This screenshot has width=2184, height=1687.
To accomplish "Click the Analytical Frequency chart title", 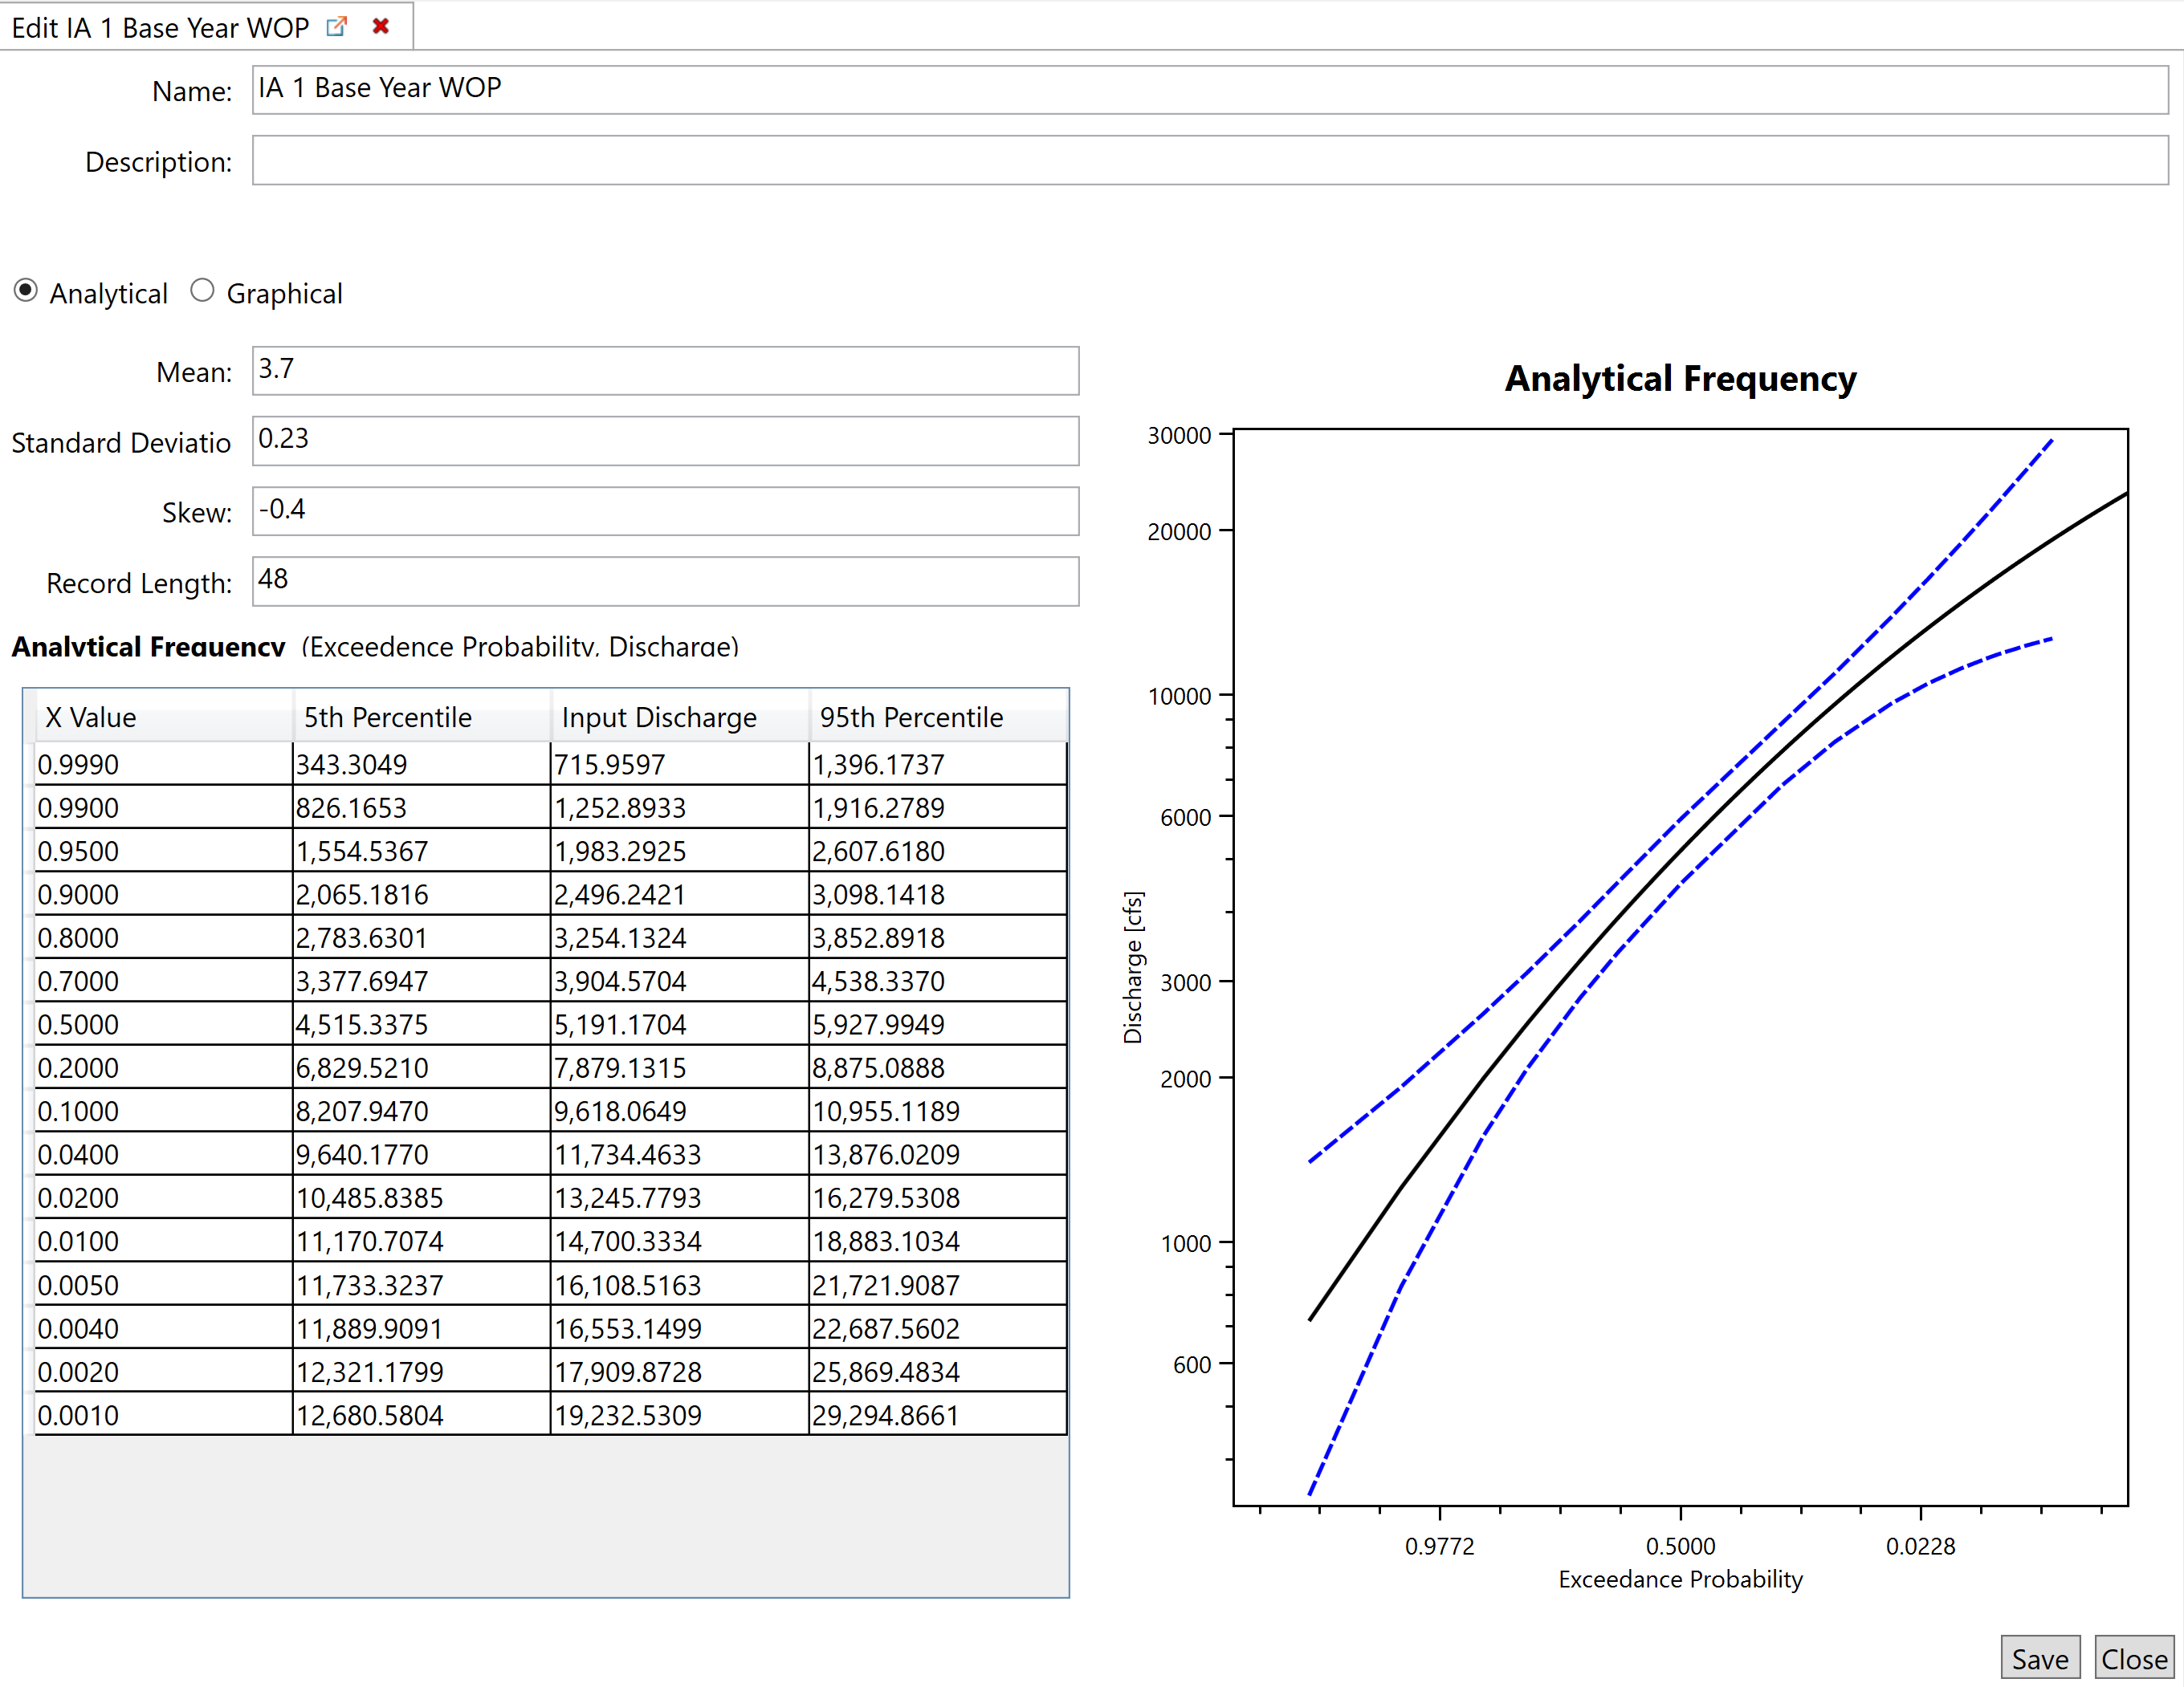I will 1680,379.
